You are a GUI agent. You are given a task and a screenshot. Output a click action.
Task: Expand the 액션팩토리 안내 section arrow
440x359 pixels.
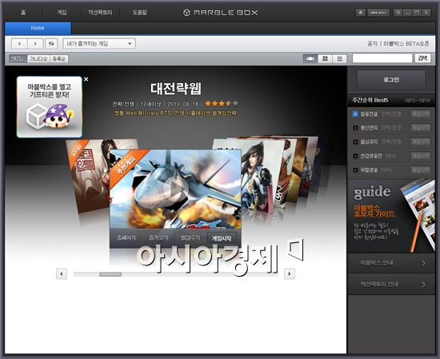(x=424, y=285)
